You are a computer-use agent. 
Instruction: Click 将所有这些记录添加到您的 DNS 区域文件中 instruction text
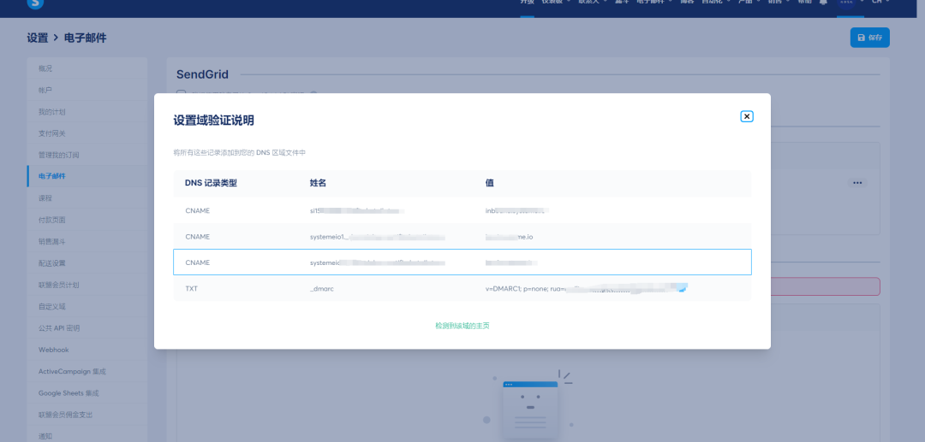pos(240,152)
